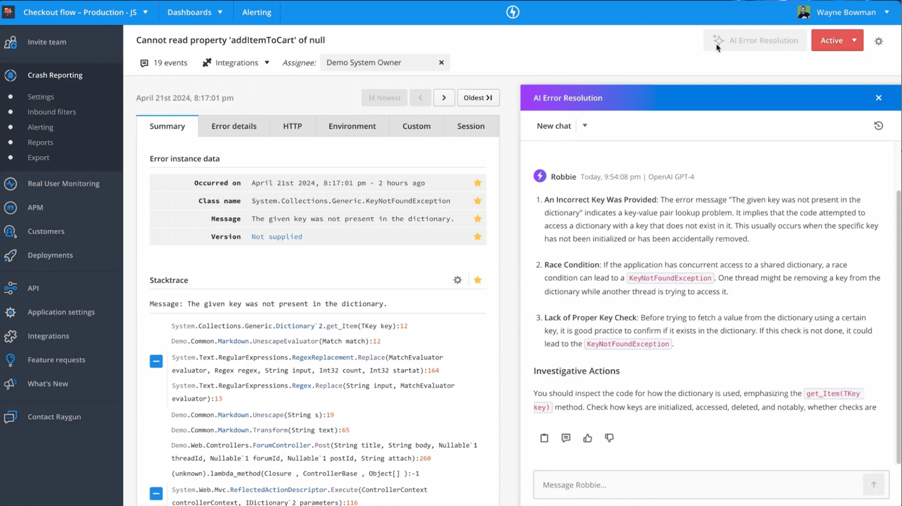
Task: Jump to the Oldest error instance
Action: point(478,98)
